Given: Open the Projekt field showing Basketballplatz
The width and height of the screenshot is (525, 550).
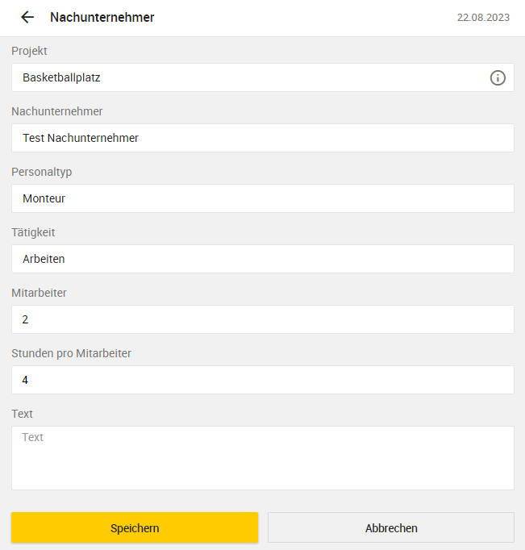Looking at the screenshot, I should point(263,77).
